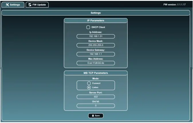
Task: Select the Connect mode radio button
Action: (x=89, y=83)
